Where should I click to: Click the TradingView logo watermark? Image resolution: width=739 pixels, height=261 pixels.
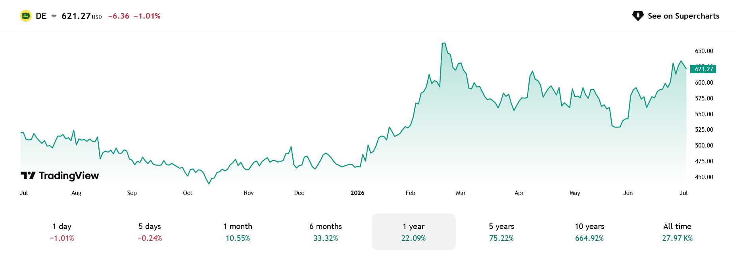[x=60, y=176]
